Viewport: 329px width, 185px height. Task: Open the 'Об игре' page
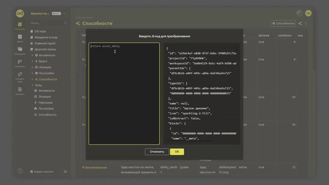pos(40,31)
